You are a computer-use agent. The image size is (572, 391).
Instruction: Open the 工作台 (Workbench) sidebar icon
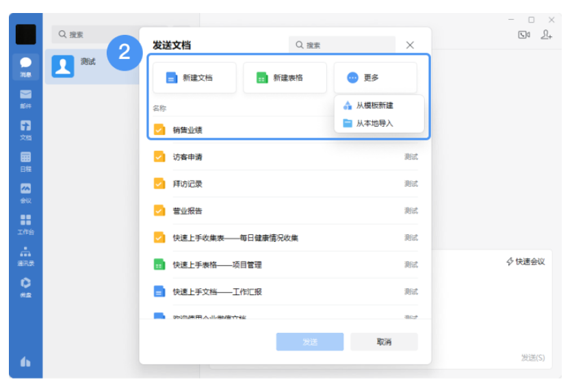click(x=25, y=224)
